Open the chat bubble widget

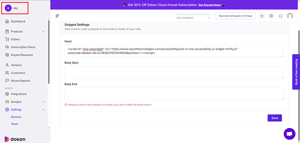[289, 134]
